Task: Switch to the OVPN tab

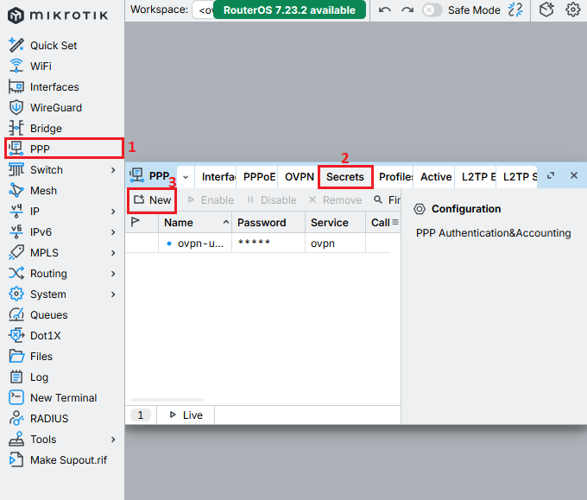Action: (x=300, y=177)
